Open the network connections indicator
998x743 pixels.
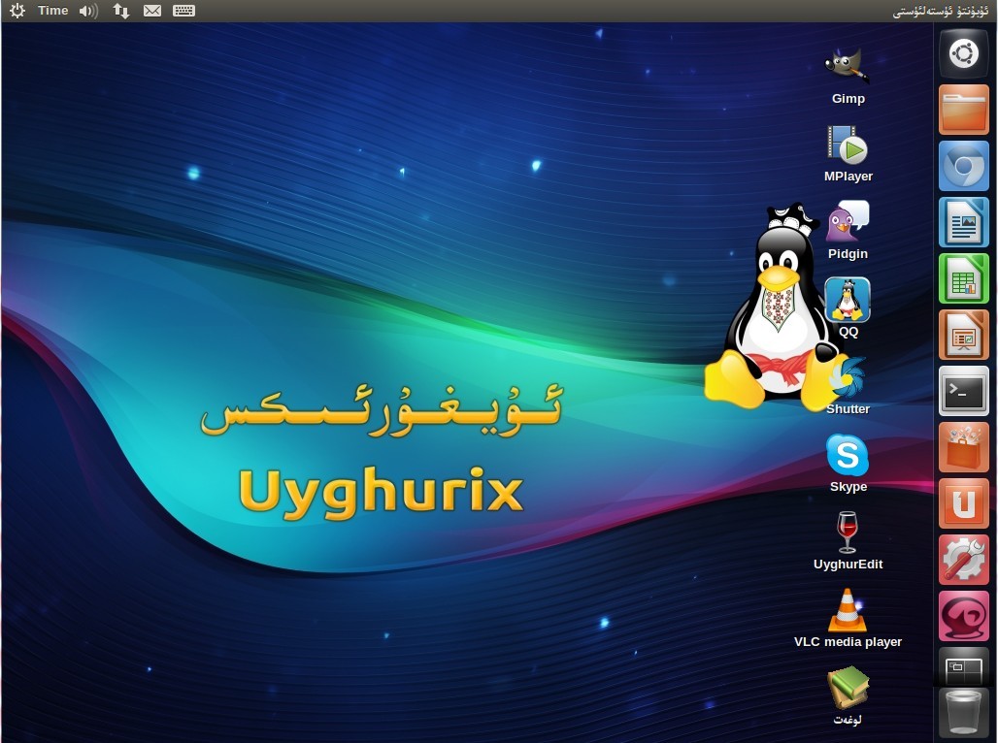[x=120, y=11]
